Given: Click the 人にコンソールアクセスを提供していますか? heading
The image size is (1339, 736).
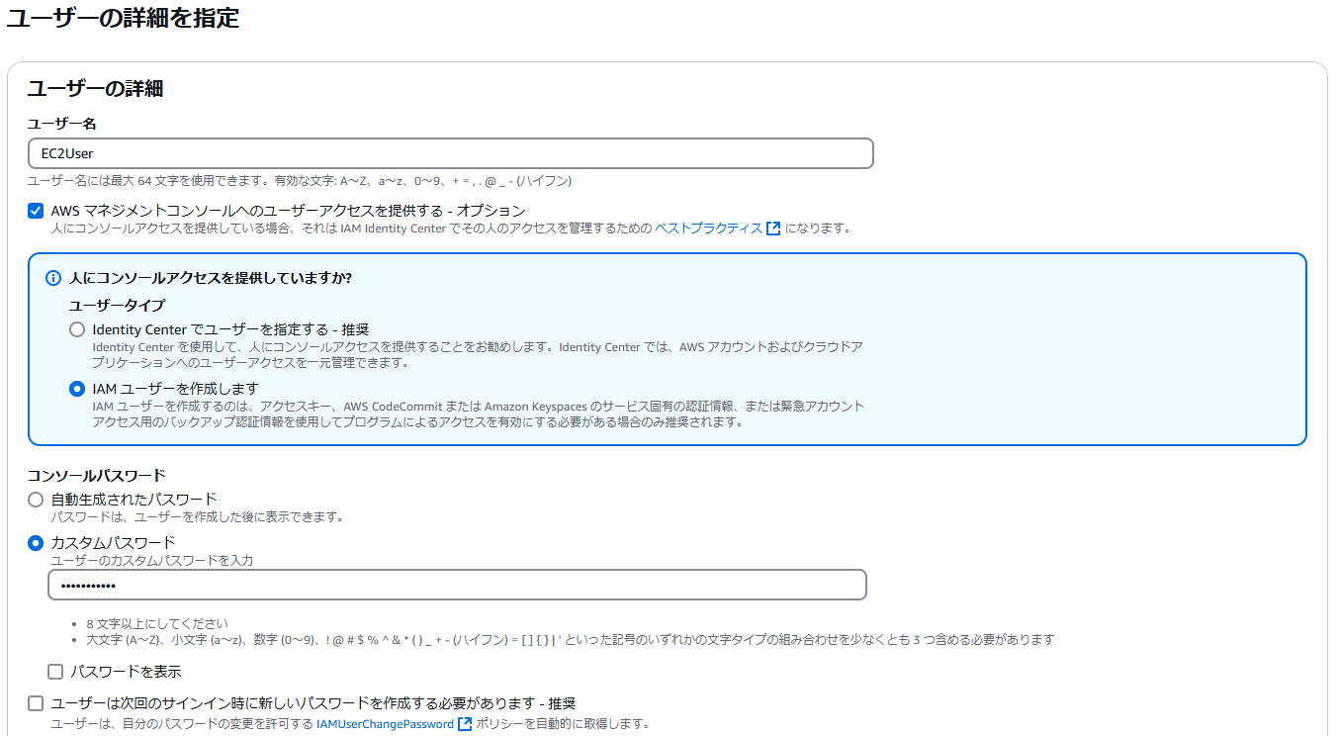Looking at the screenshot, I should [211, 278].
